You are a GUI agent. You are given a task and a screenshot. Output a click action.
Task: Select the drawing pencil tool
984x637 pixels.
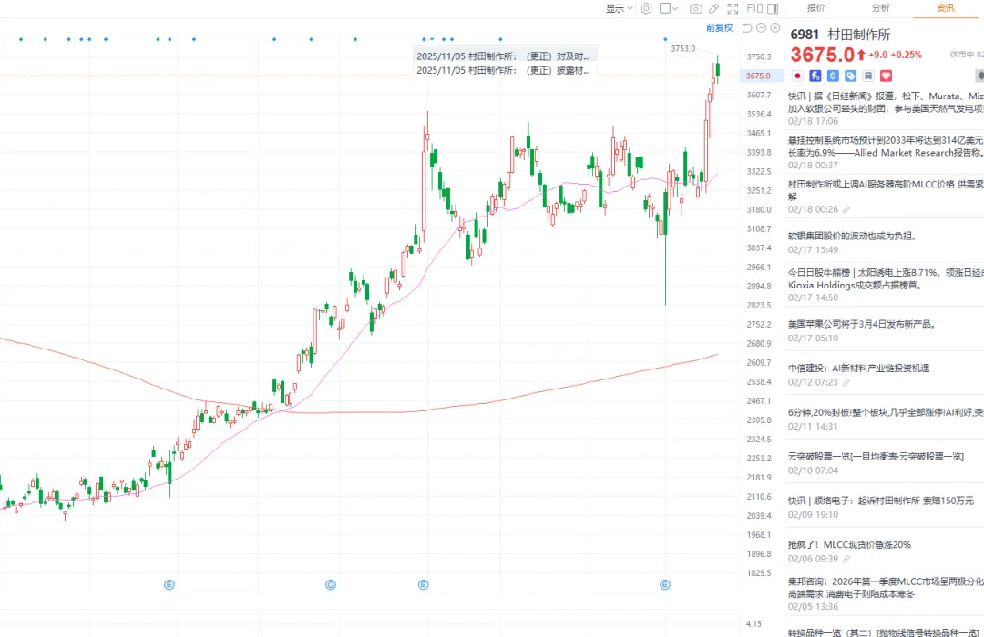(714, 8)
